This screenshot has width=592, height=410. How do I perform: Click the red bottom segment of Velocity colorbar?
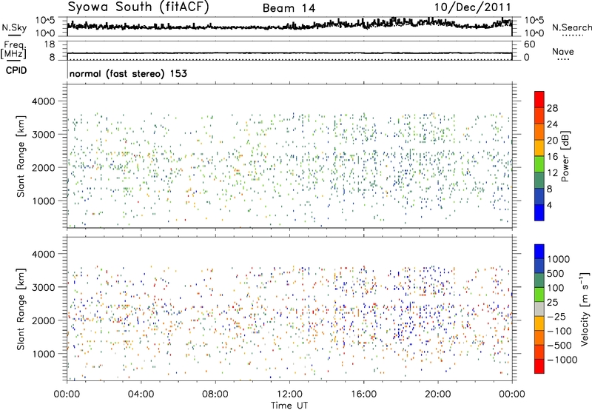(539, 366)
